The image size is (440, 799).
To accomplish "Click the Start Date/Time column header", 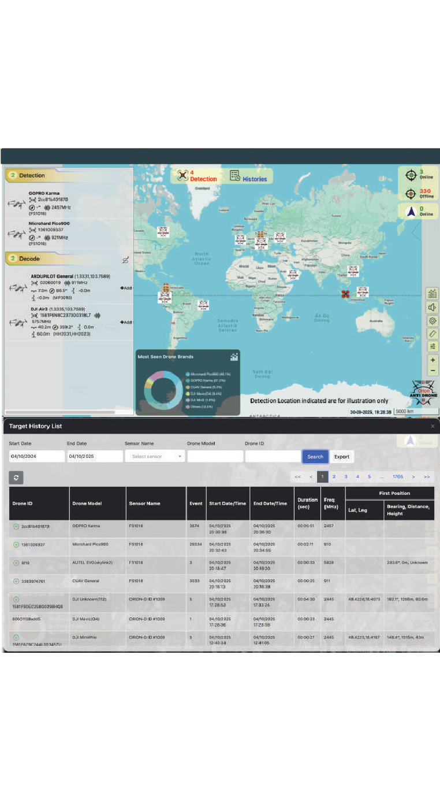I will 228,504.
